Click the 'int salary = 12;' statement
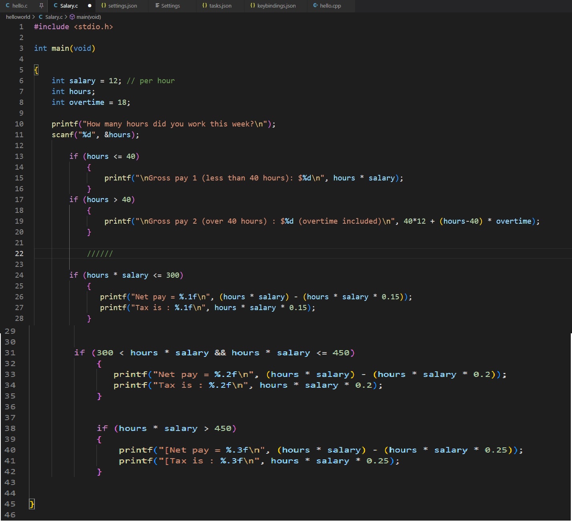Image resolution: width=572 pixels, height=531 pixels. (86, 81)
